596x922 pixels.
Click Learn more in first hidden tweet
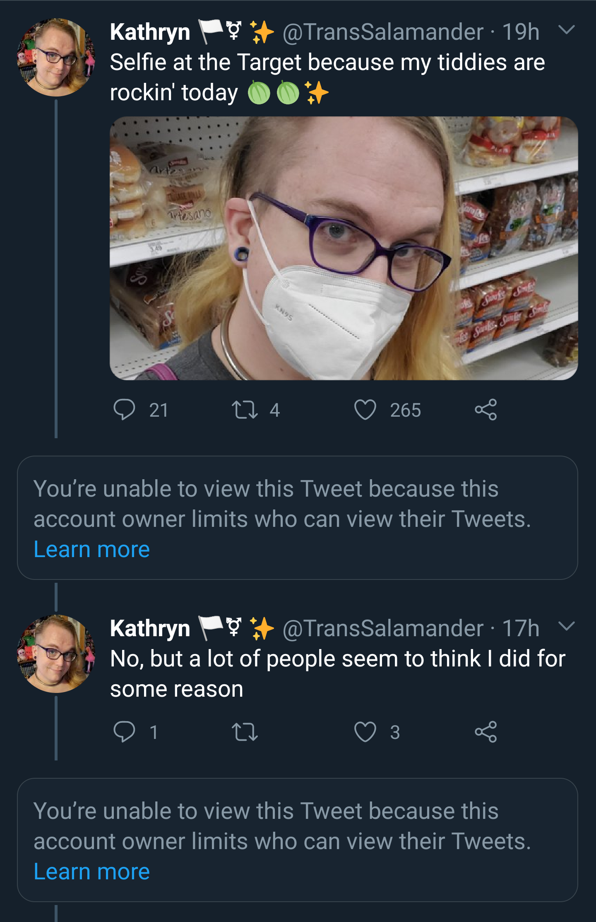(x=91, y=550)
